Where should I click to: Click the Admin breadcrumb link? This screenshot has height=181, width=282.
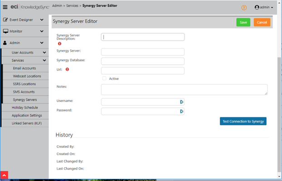tap(57, 5)
